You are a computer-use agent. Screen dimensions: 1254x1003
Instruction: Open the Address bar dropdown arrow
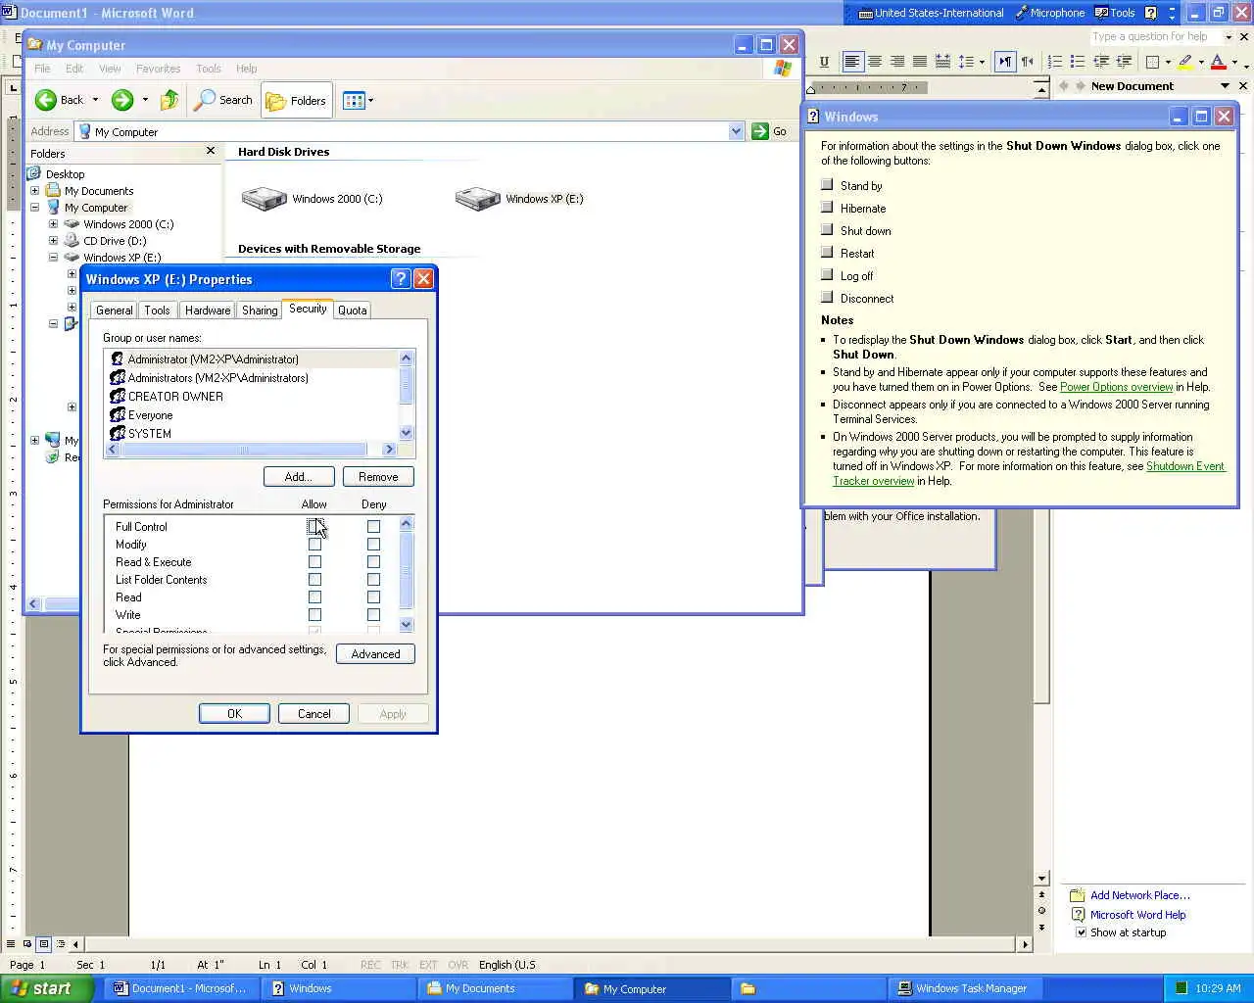tap(736, 131)
